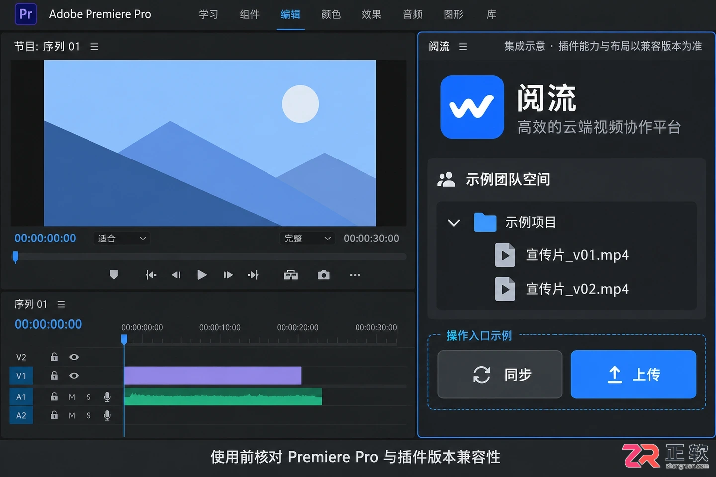This screenshot has width=716, height=477.
Task: Open the three-dot more controls button
Action: (x=355, y=275)
